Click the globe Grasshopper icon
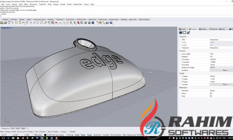 (107, 23)
